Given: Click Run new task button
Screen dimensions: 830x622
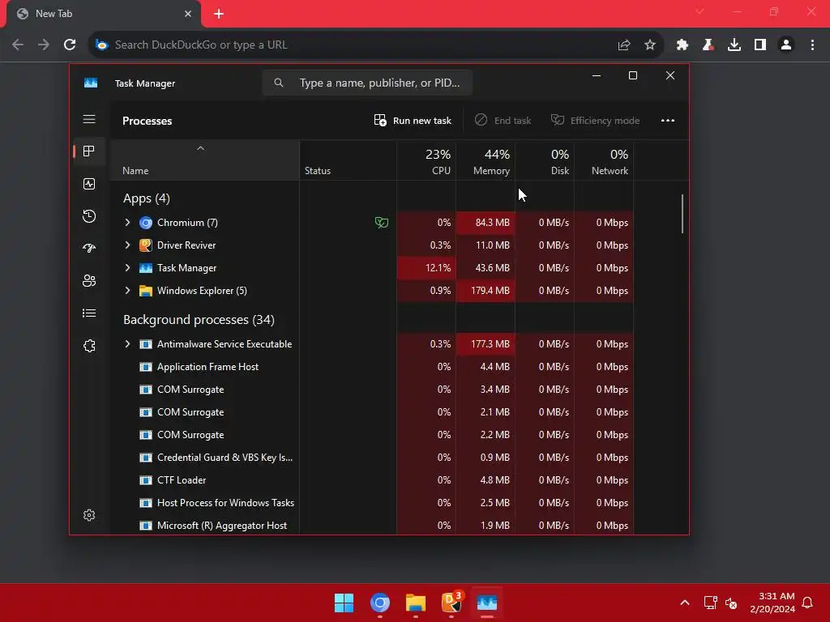Looking at the screenshot, I should coord(413,121).
